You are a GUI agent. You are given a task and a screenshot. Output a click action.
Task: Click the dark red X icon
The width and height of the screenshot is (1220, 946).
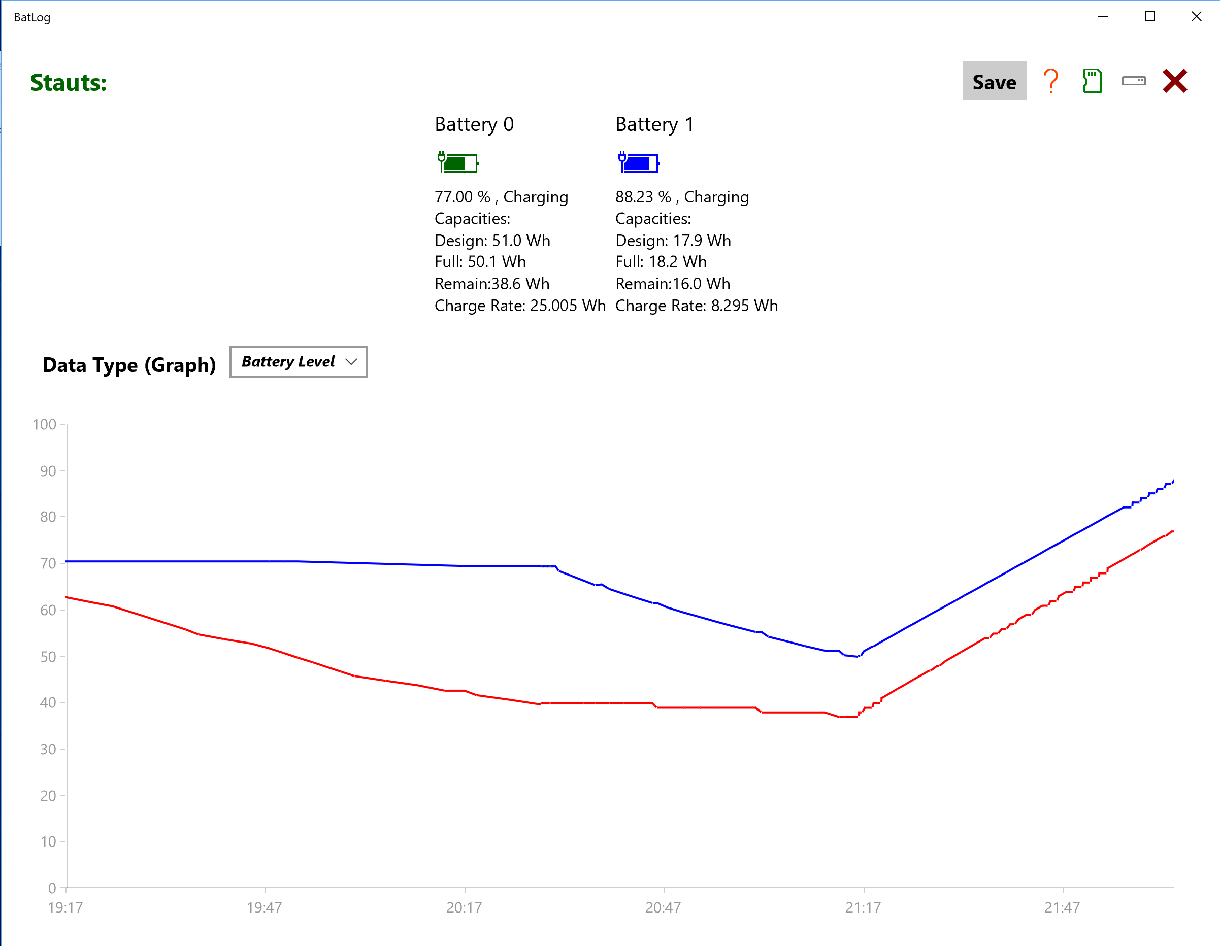point(1174,81)
